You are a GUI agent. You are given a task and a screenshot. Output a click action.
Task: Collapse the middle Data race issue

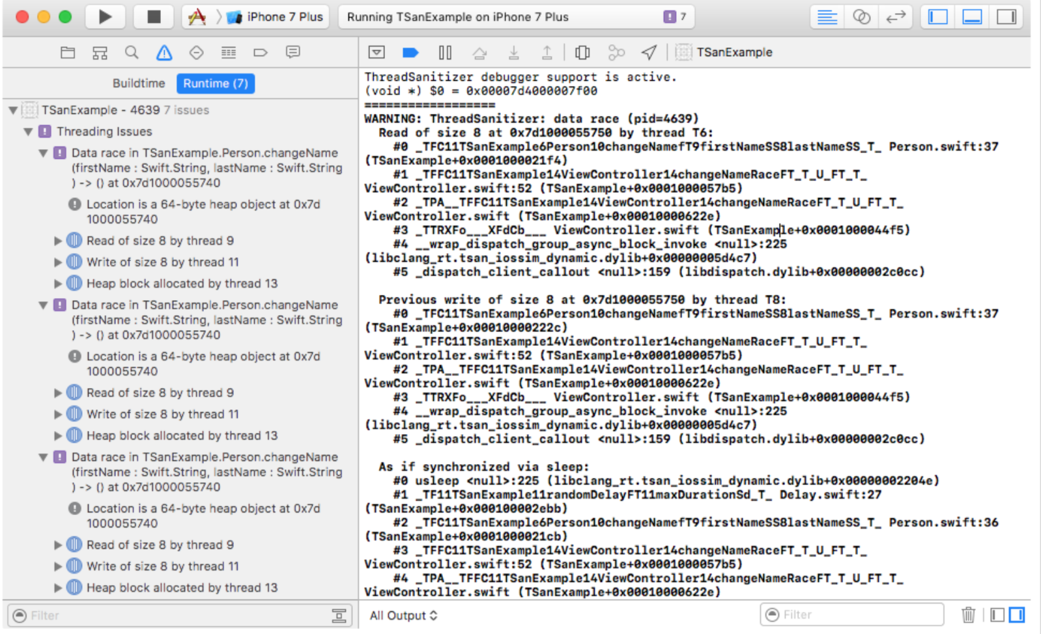click(43, 305)
